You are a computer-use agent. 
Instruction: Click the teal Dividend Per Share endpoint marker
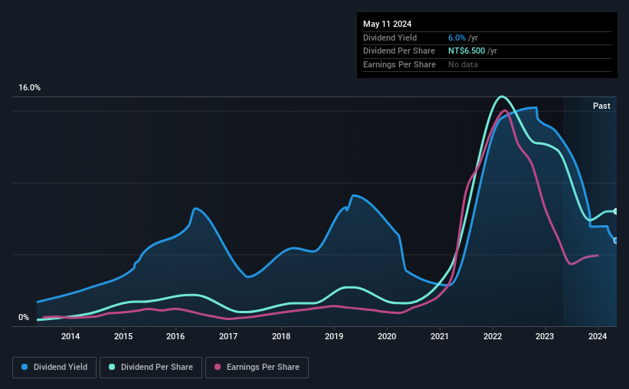(615, 211)
